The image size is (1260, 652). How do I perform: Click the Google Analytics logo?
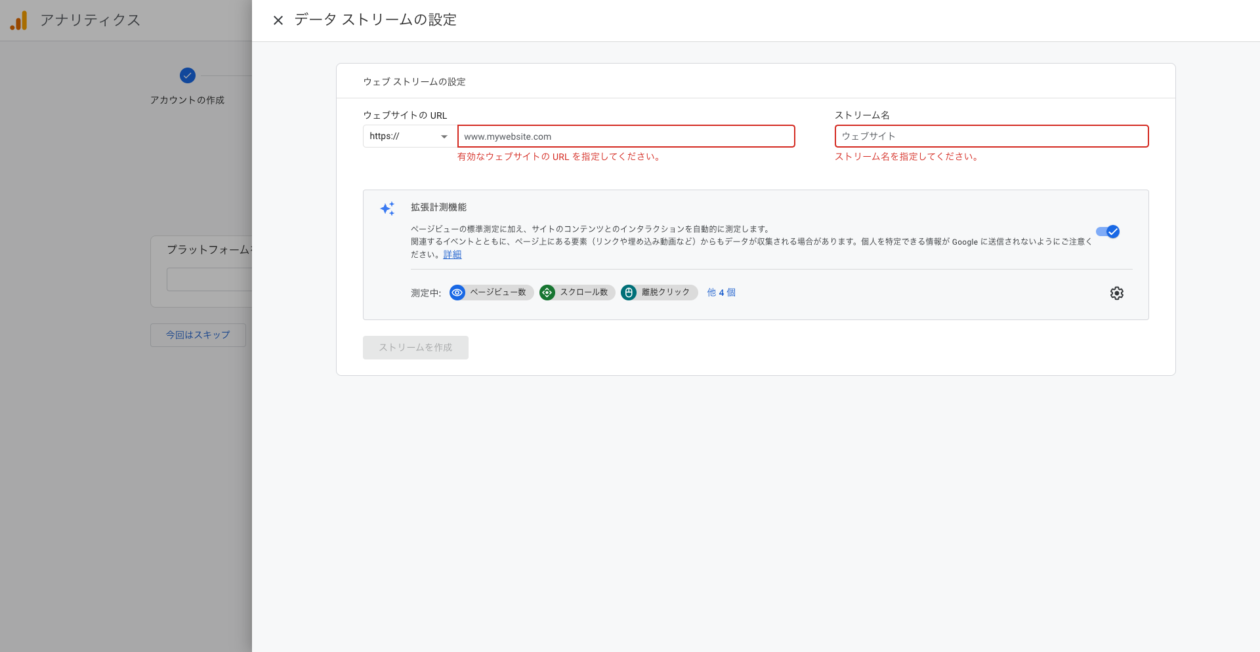pyautogui.click(x=19, y=20)
